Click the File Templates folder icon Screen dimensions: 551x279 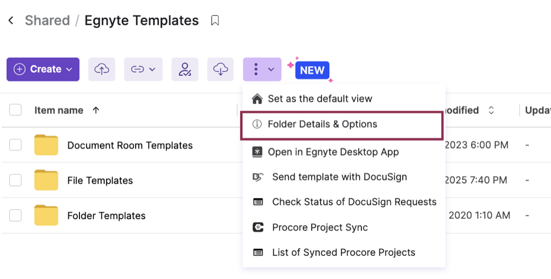46,180
